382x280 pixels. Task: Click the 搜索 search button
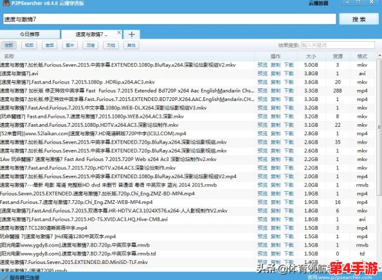coord(359,19)
